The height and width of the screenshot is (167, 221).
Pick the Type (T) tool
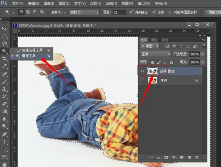click(x=4, y=142)
